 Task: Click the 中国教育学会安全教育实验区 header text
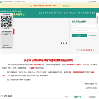pyautogui.click(x=11, y=11)
